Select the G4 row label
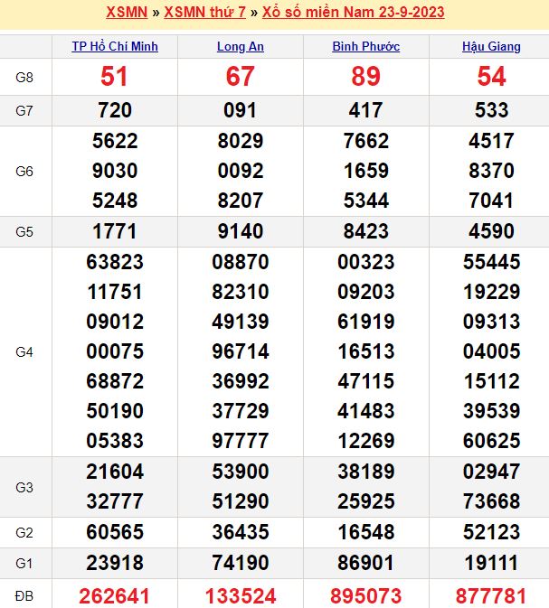The width and height of the screenshot is (549, 608). coord(25,351)
